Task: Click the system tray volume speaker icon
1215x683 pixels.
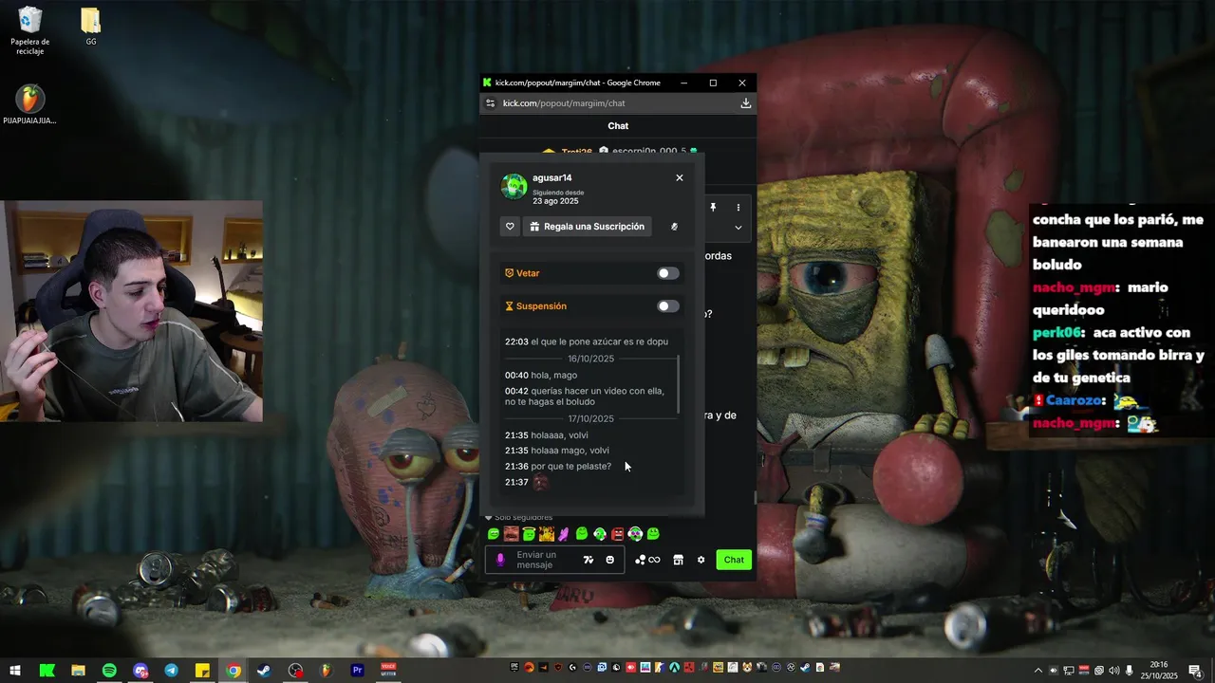Action: click(1113, 670)
